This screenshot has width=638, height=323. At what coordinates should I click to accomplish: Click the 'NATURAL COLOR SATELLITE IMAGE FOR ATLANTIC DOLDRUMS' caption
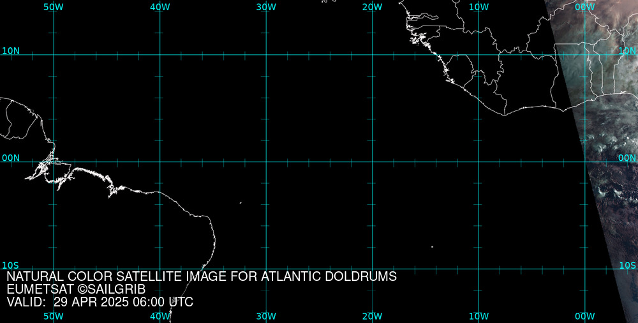tap(202, 276)
